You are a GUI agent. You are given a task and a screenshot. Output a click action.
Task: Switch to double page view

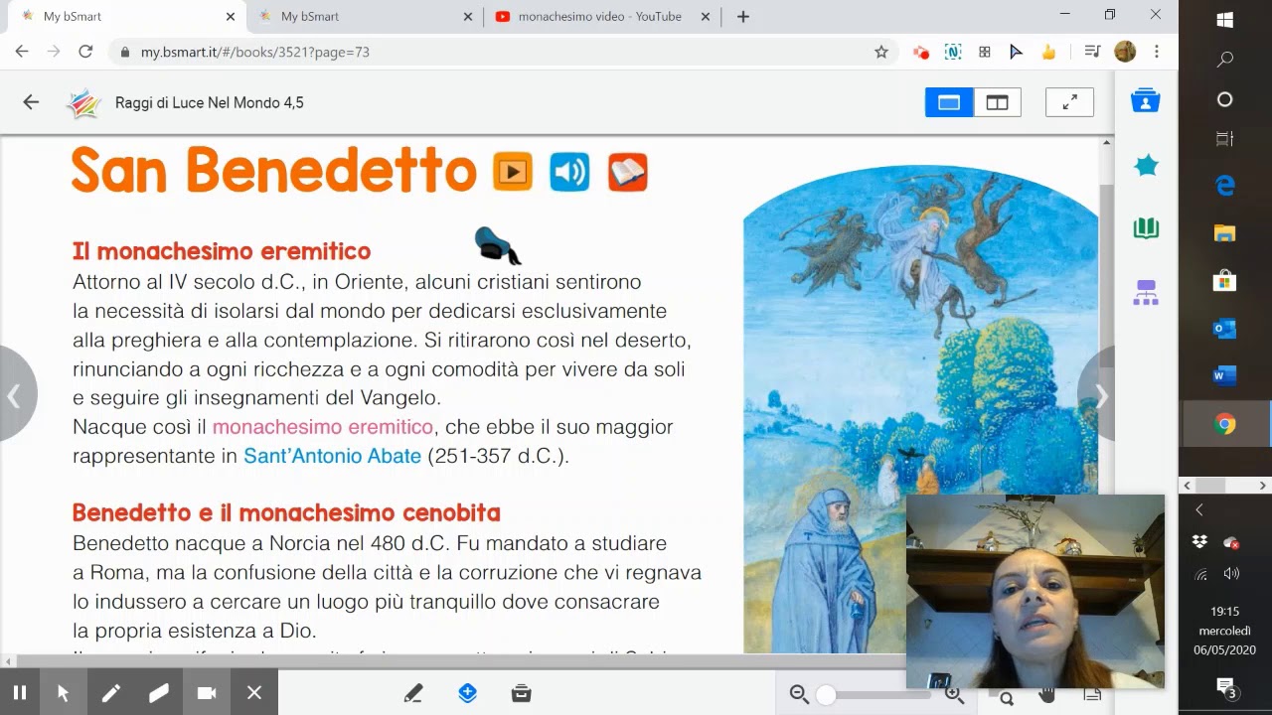click(x=997, y=102)
